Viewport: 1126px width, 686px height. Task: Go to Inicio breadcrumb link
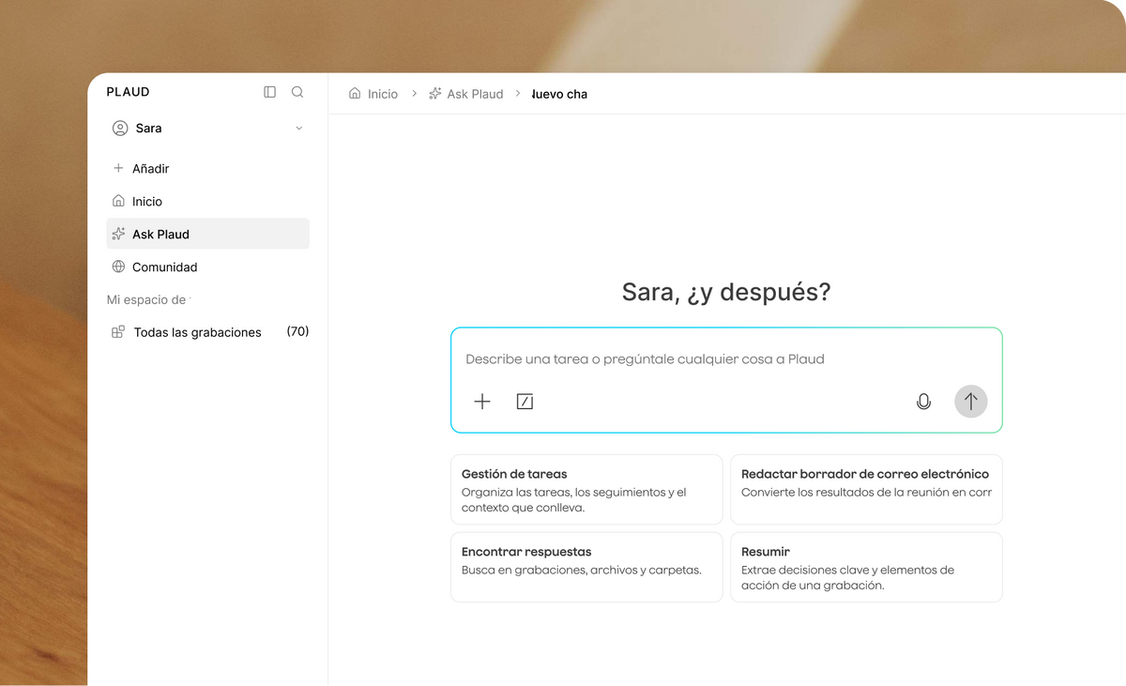tap(383, 94)
